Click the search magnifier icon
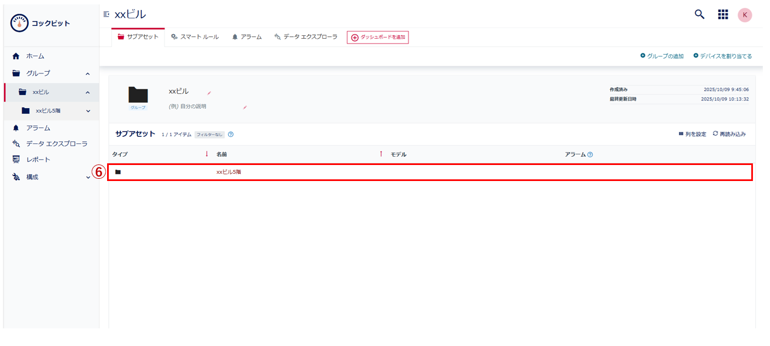The width and height of the screenshot is (770, 346). [699, 14]
